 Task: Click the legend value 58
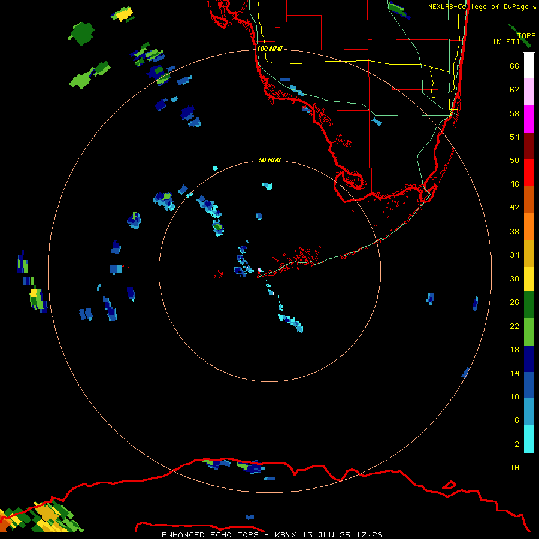(514, 113)
